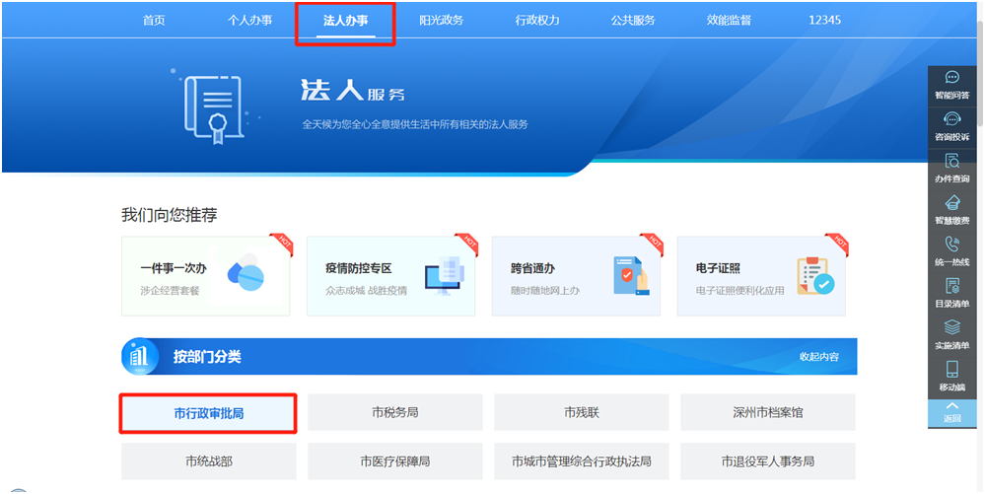Select the 深州市档案馆 department
The height and width of the screenshot is (494, 985).
pos(768,413)
